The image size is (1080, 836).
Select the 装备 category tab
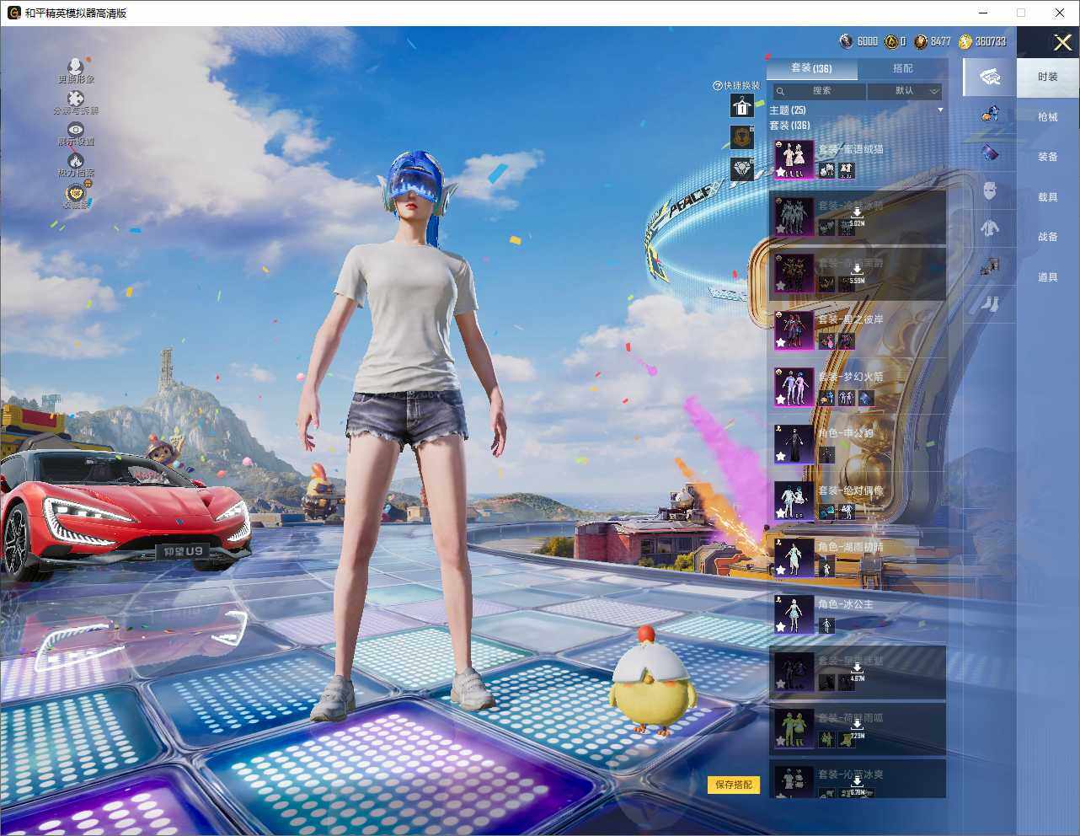[1047, 157]
